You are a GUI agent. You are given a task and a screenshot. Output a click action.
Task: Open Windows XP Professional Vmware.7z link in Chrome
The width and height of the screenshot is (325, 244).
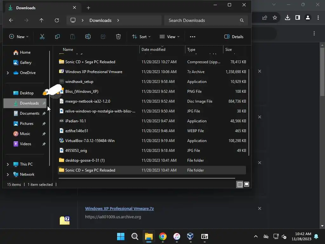coord(119,208)
